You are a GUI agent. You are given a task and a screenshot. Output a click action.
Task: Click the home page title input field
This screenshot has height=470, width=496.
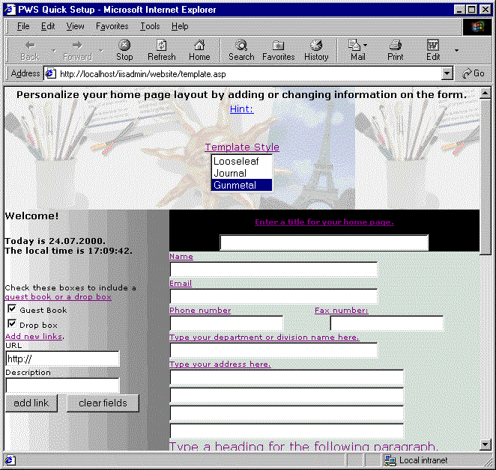point(324,242)
